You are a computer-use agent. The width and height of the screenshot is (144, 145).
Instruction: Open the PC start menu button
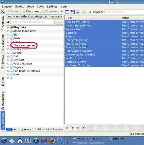click(x=4, y=141)
